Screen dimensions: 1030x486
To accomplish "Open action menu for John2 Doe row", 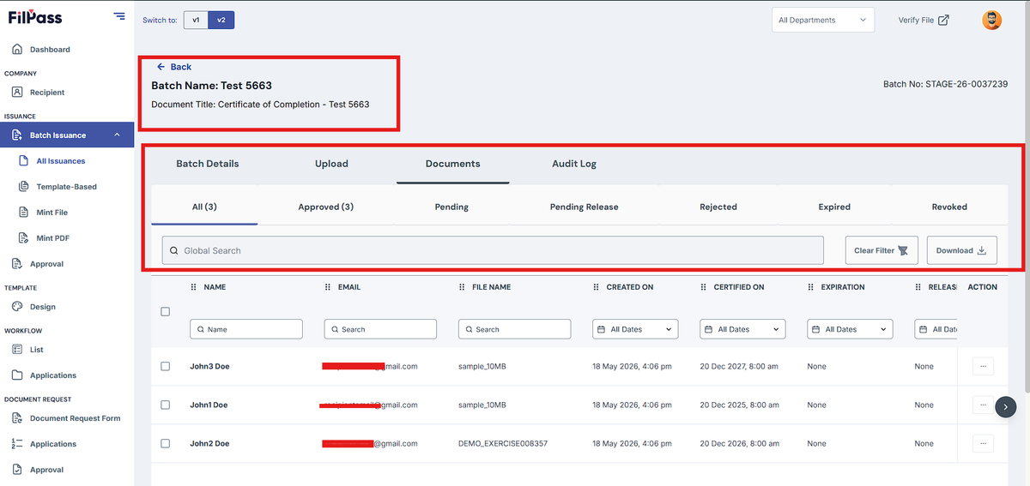I will pos(983,443).
